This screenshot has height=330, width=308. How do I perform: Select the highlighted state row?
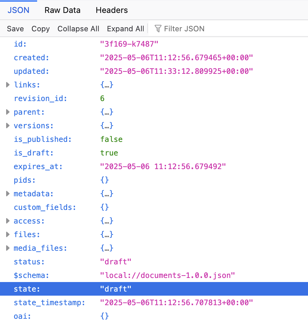tap(154, 289)
